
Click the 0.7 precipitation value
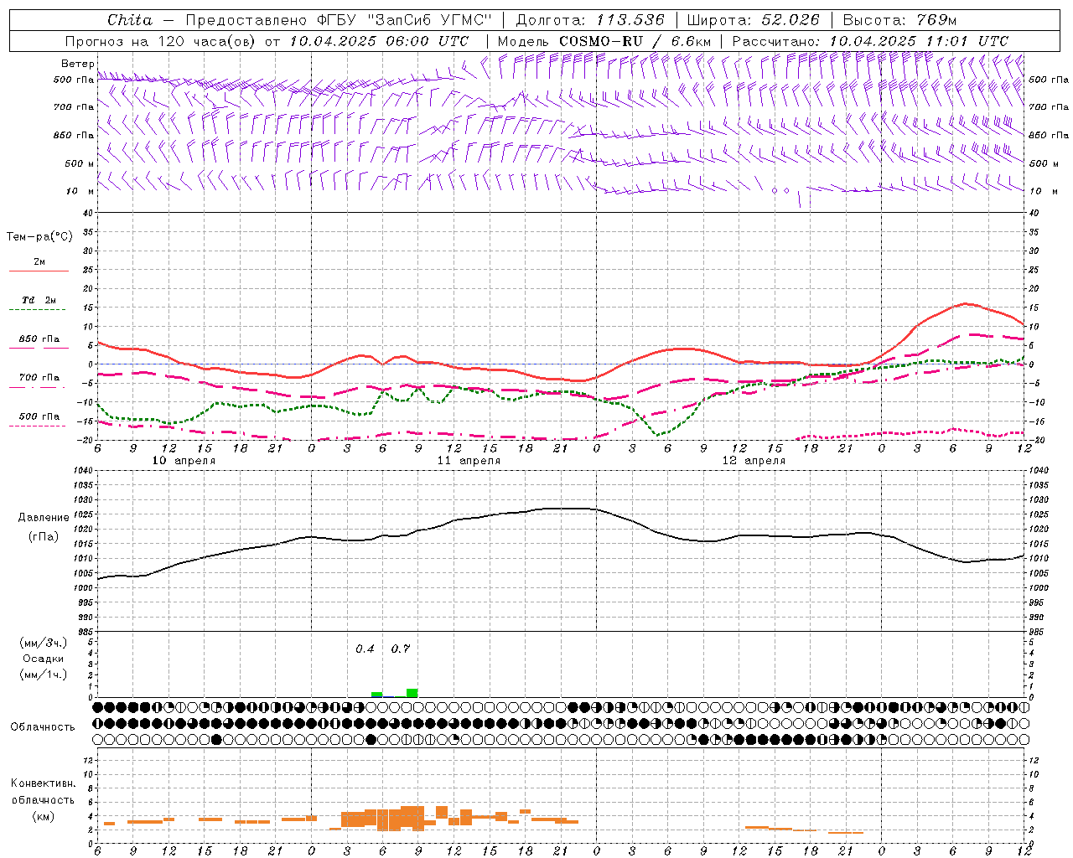coord(401,649)
